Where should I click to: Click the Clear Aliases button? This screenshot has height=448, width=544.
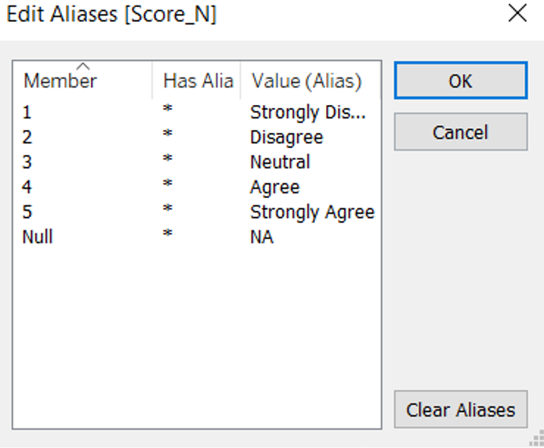click(460, 410)
